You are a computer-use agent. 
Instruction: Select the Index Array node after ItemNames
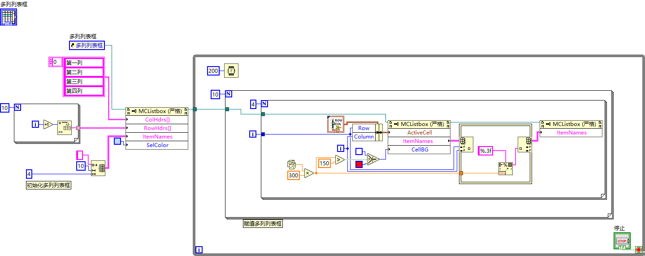click(x=466, y=145)
